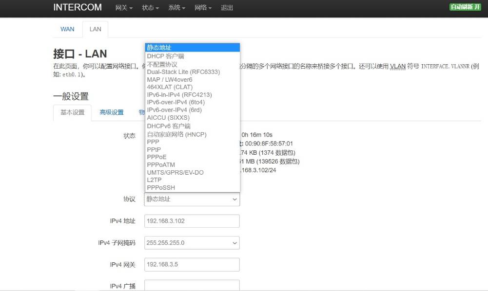
Task: Toggle the 自动刷新 开 auto-refresh badge
Action: pyautogui.click(x=465, y=7)
